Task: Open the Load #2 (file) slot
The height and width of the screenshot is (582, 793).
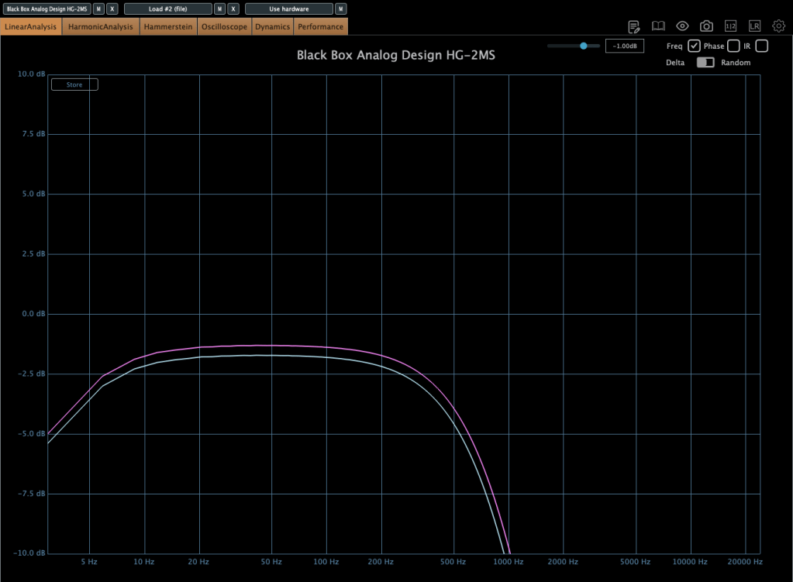Action: pyautogui.click(x=167, y=9)
